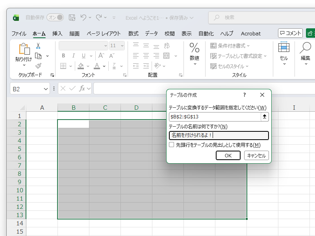Open the File tab

click(x=19, y=33)
